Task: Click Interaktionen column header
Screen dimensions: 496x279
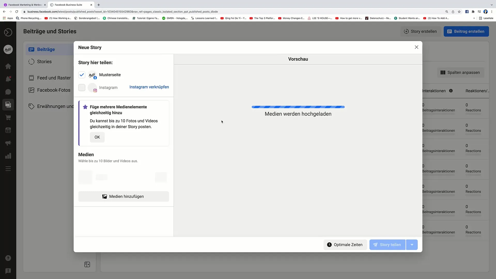Action: [434, 91]
